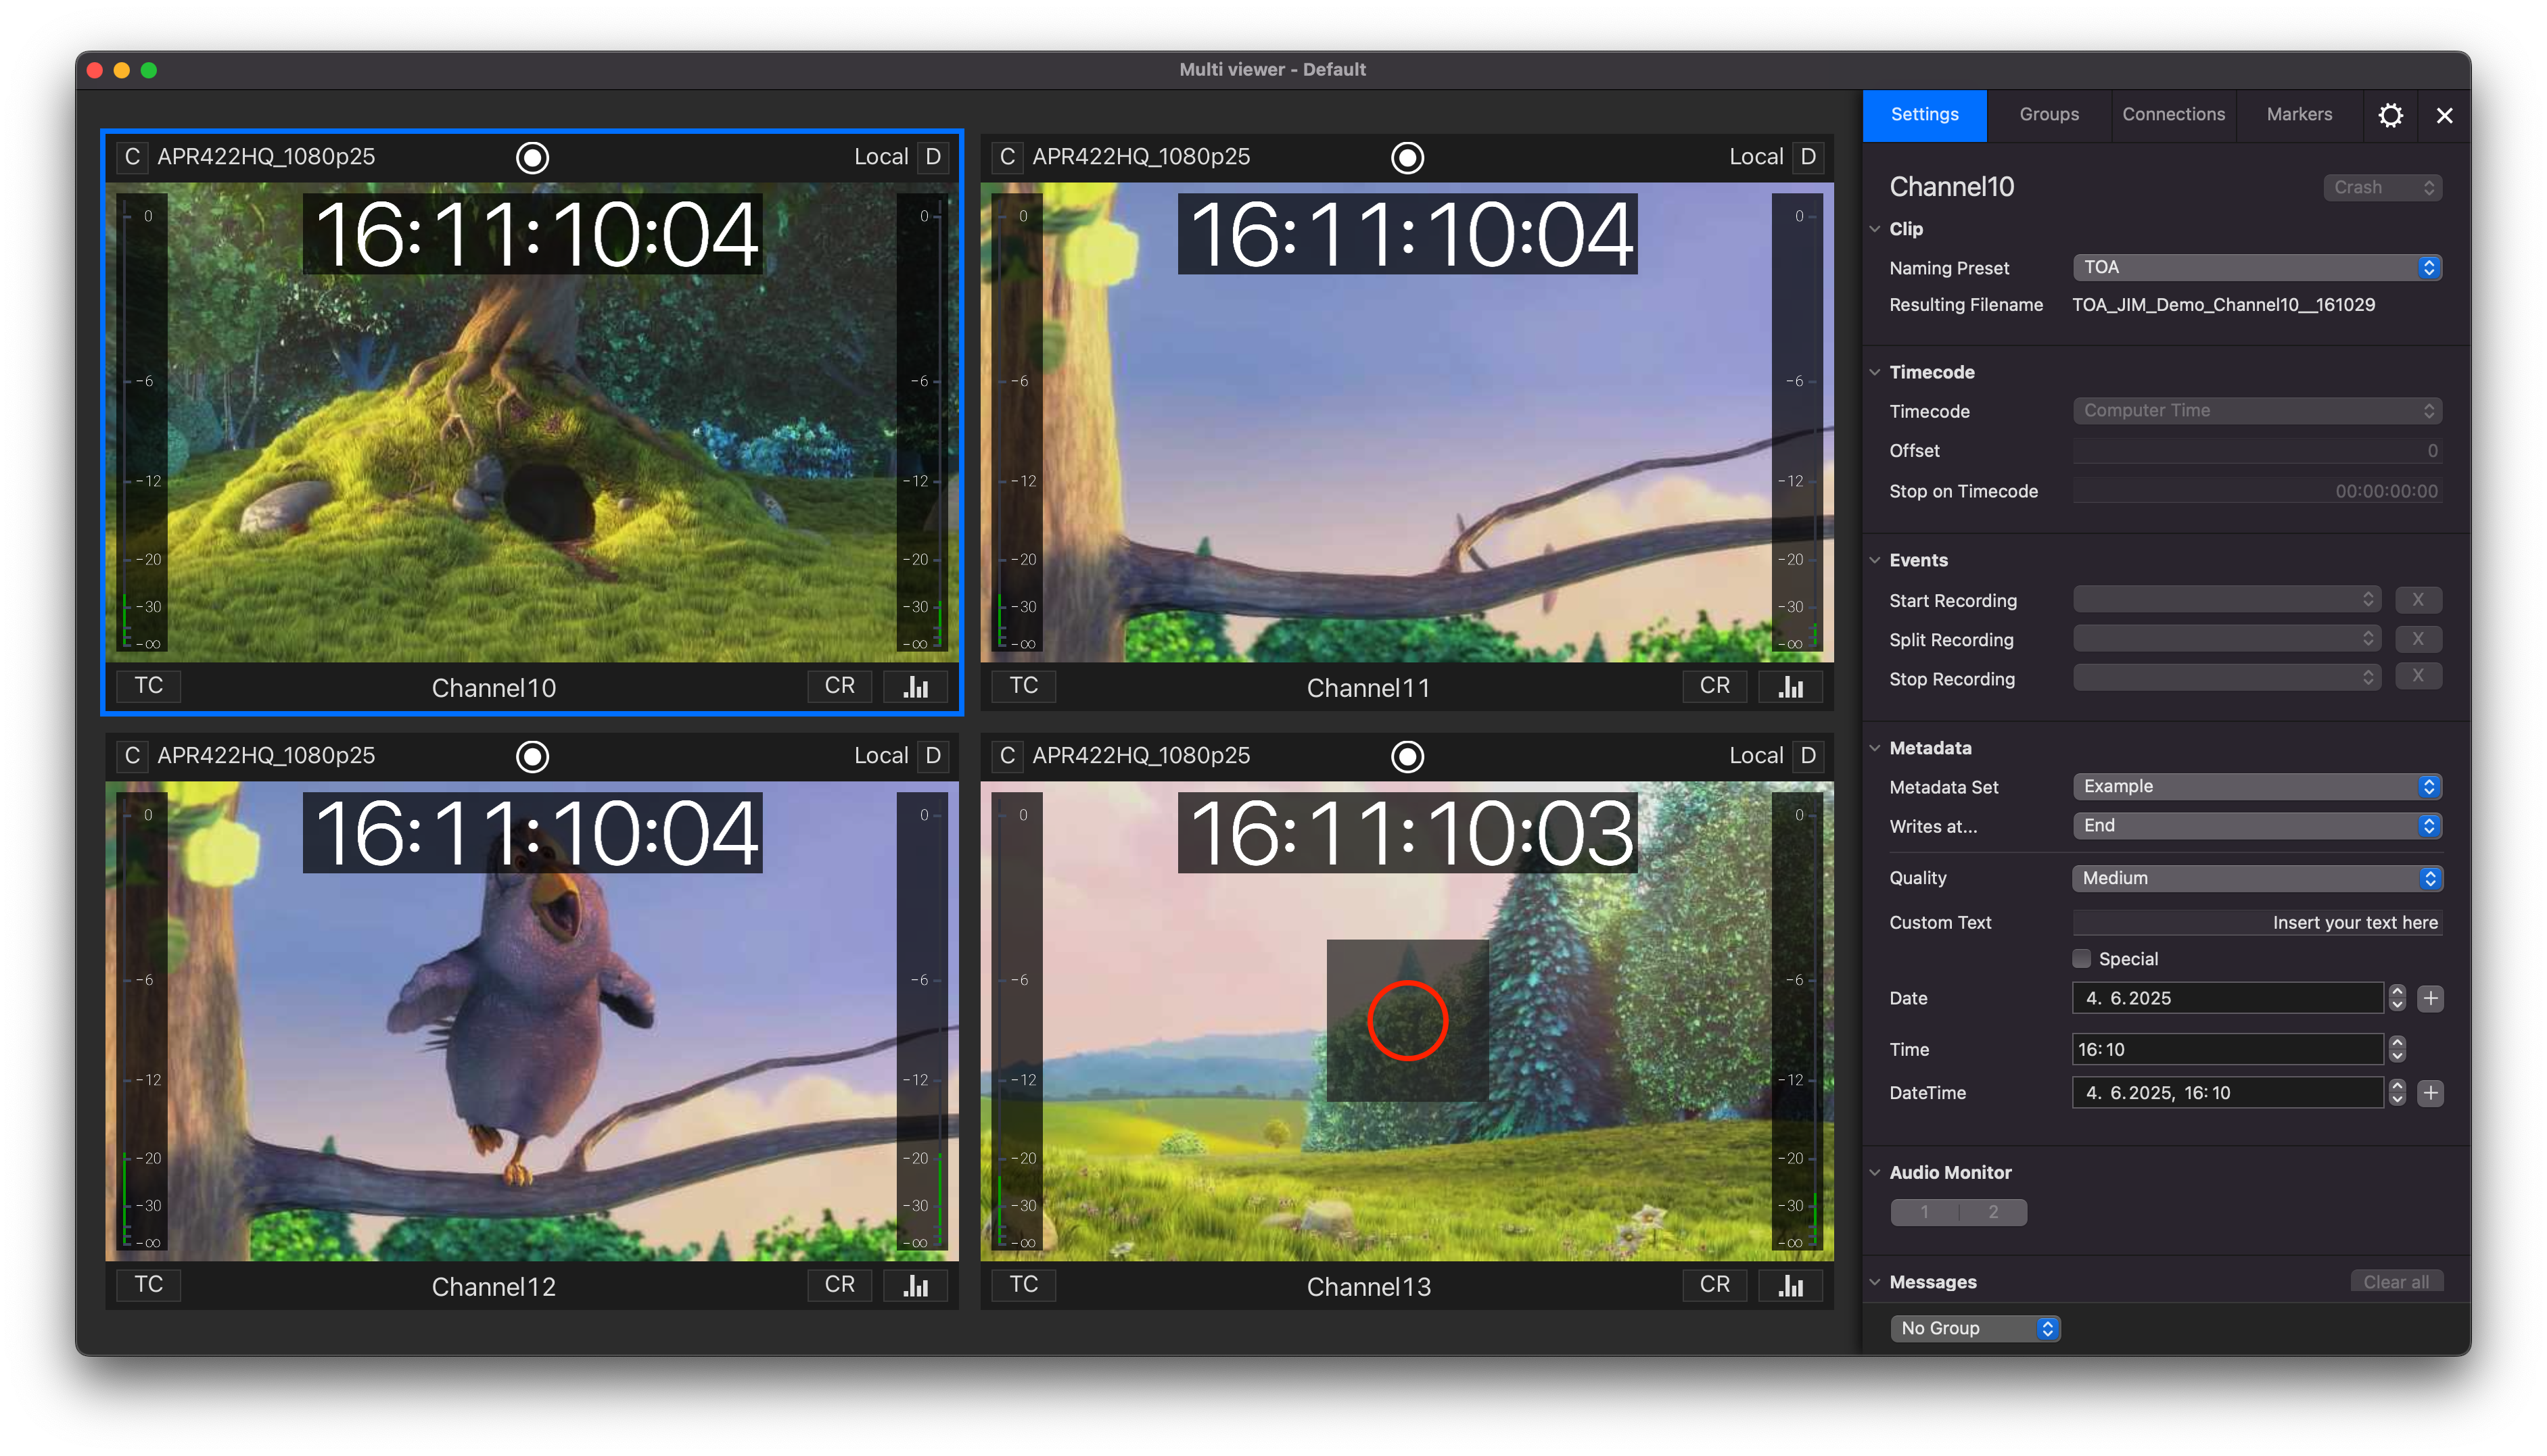Click the DateTime stepper arrows
2547x1456 pixels.
(2396, 1093)
